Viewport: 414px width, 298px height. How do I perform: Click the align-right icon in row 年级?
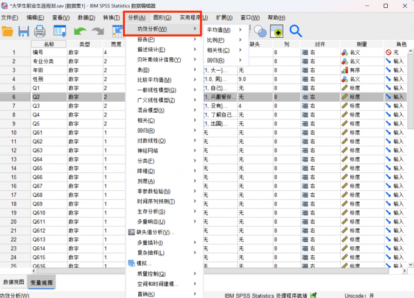click(305, 70)
